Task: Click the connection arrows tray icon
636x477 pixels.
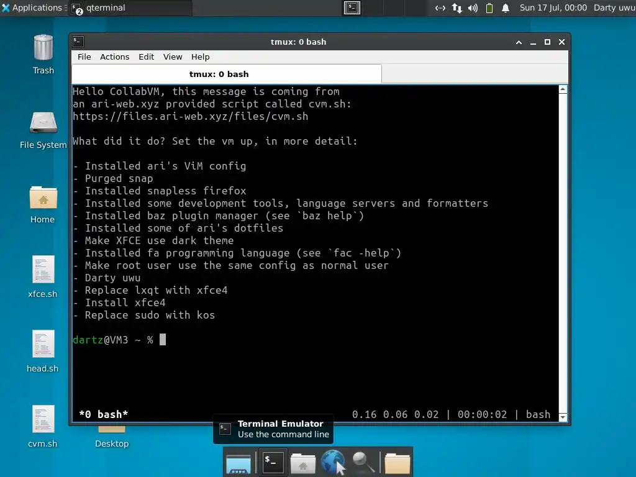Action: [x=440, y=7]
